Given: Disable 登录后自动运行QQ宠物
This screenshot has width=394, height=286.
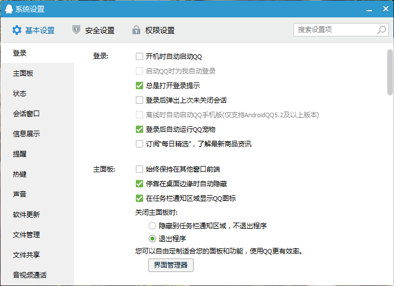Looking at the screenshot, I should (140, 130).
